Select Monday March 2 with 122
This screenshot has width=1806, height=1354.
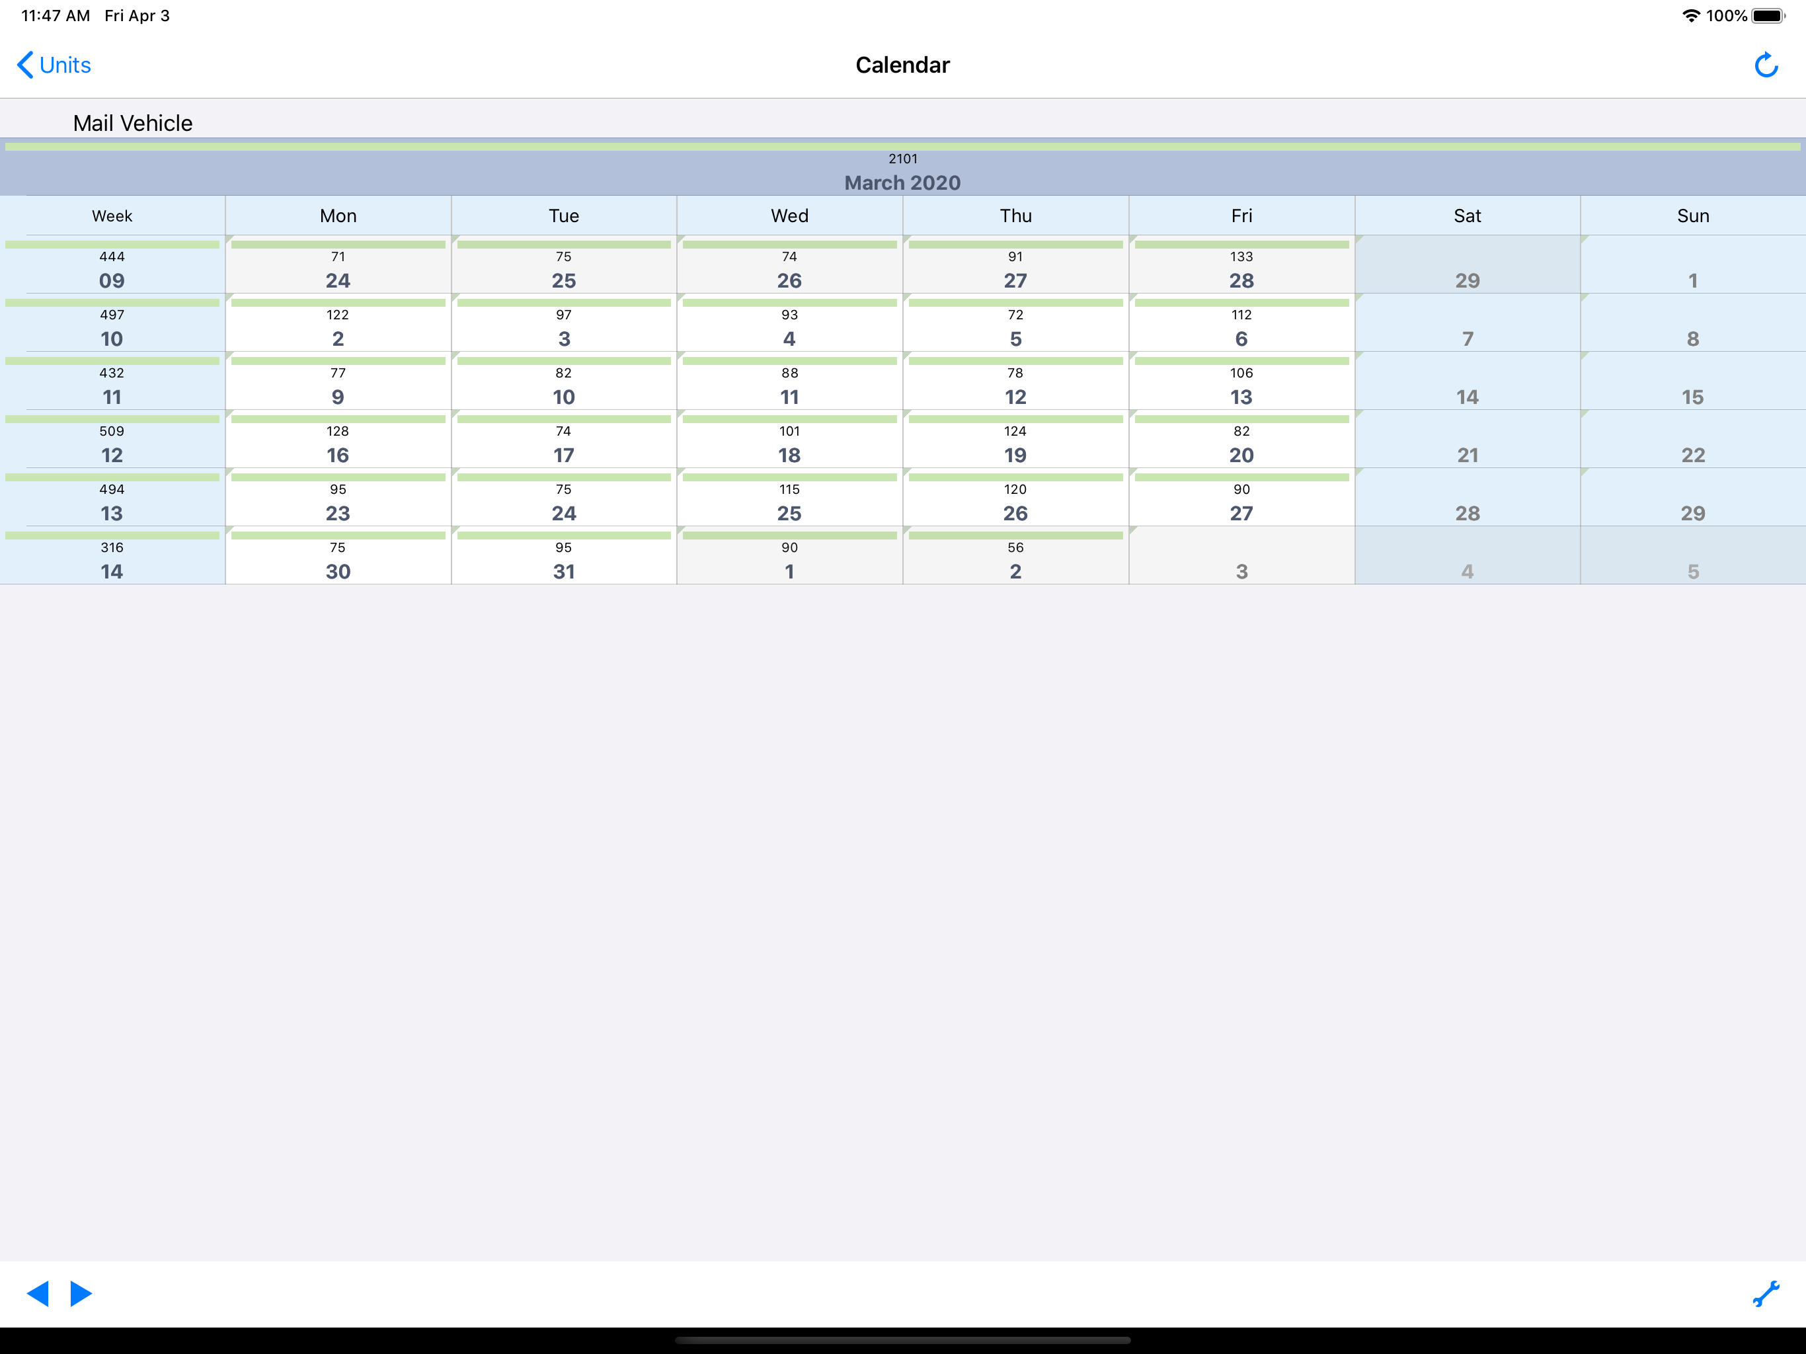point(338,323)
